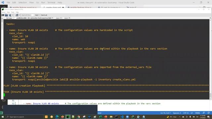Image resolution: width=212 pixels, height=119 pixels.
Task: Click the weather widget in the taskbar
Action: (x=172, y=117)
